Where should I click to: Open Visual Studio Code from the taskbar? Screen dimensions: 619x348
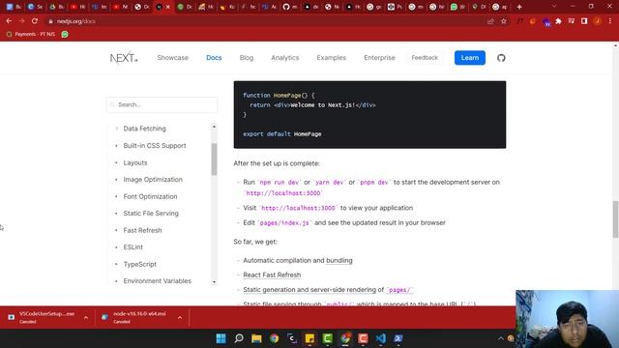tap(380, 338)
